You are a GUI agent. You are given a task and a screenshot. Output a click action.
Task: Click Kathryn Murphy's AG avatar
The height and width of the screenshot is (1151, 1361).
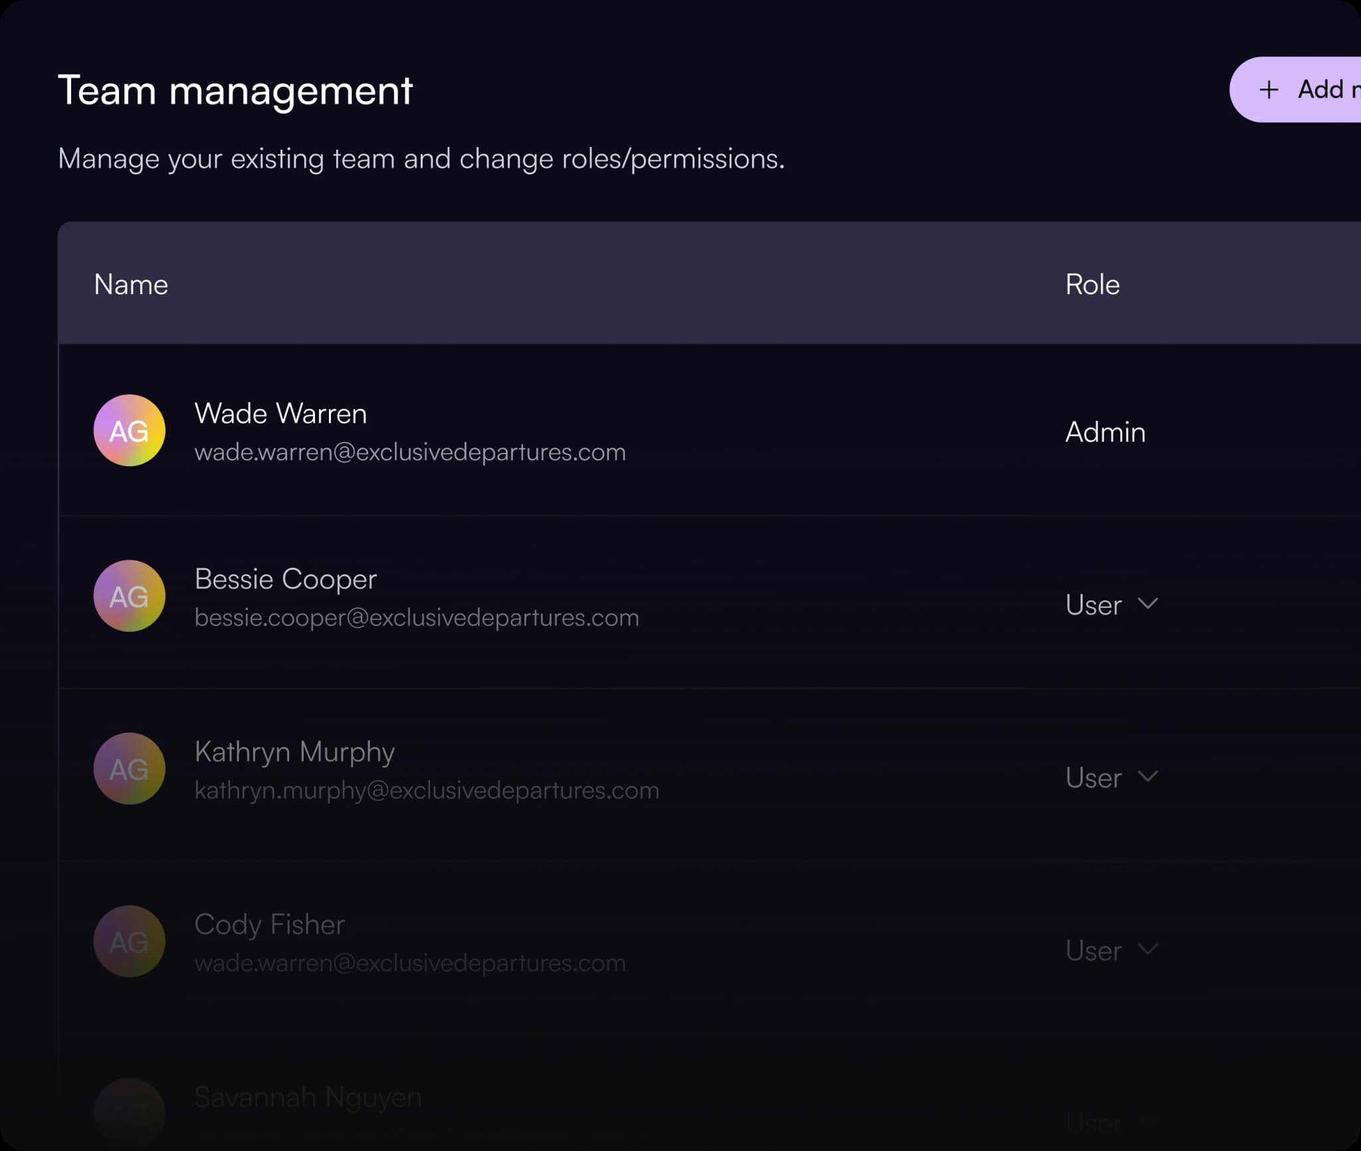[129, 769]
